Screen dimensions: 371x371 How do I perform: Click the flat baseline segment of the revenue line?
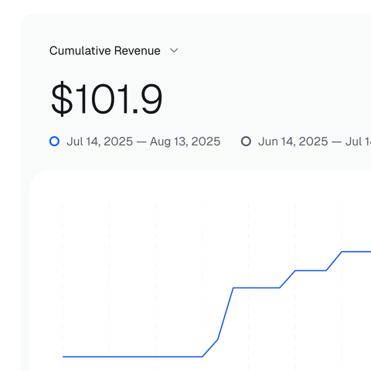(x=133, y=357)
